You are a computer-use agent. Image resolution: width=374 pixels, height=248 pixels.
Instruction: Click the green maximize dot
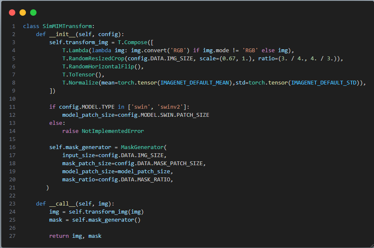coord(34,12)
